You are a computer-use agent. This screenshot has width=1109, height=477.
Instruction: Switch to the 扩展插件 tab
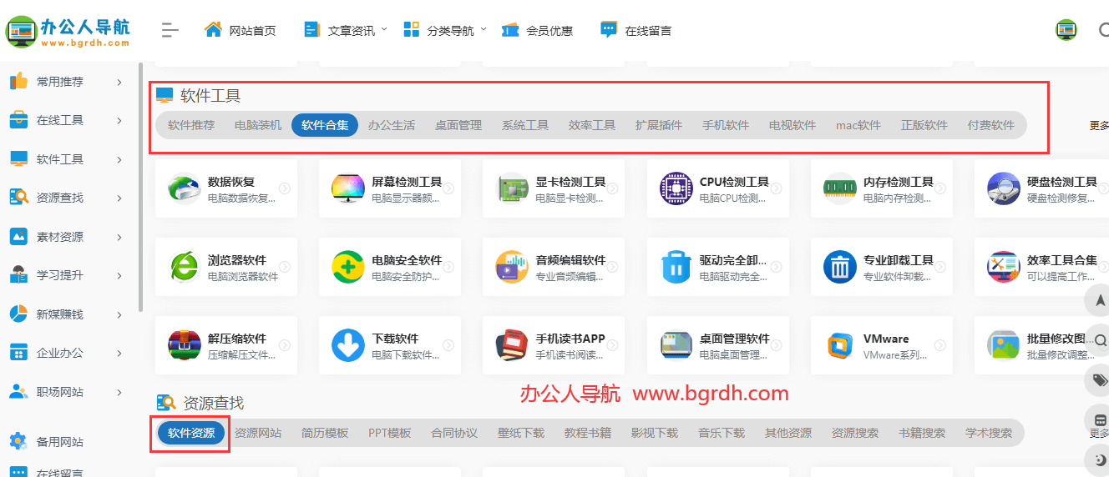point(659,125)
